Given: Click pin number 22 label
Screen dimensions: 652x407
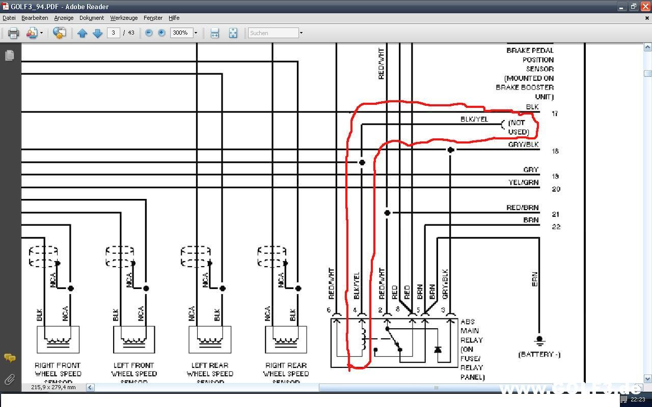Looking at the screenshot, I should [x=556, y=226].
